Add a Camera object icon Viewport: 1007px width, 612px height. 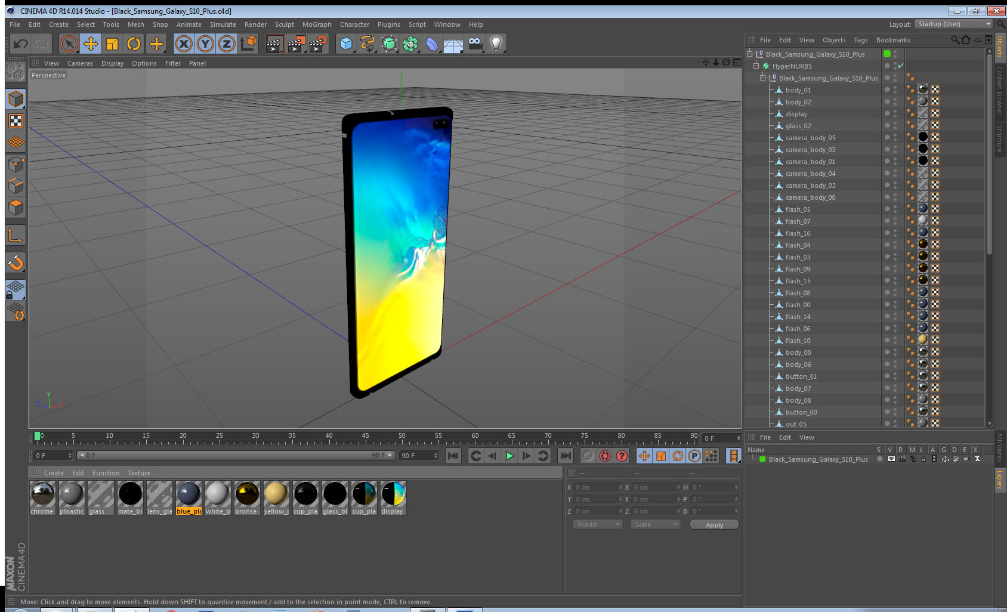(475, 44)
